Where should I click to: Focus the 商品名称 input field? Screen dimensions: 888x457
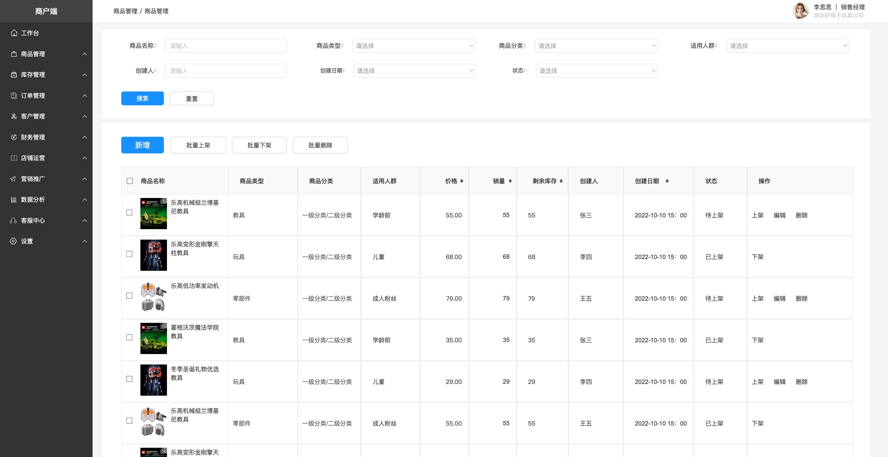pos(226,46)
